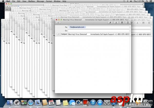Open Contacts from the Dock
154x108 pixels.
(44, 103)
